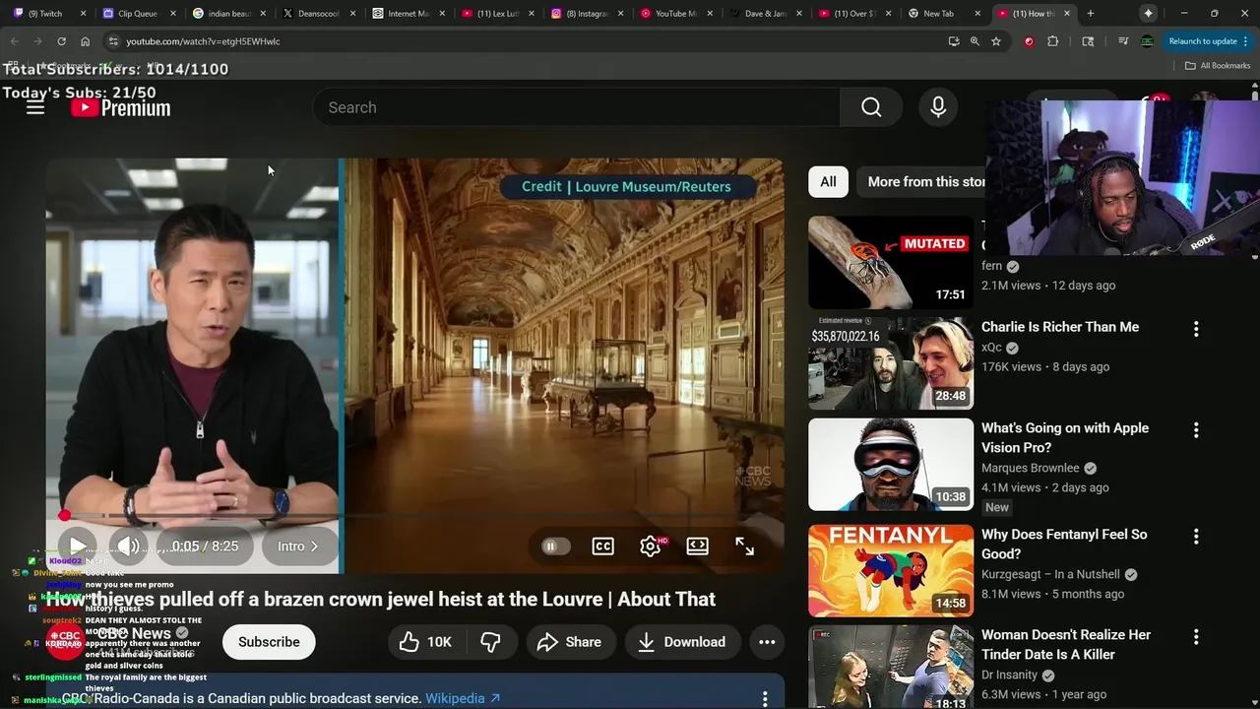Viewport: 1260px width, 709px height.
Task: Open more actions (three dots) under video
Action: pos(767,642)
